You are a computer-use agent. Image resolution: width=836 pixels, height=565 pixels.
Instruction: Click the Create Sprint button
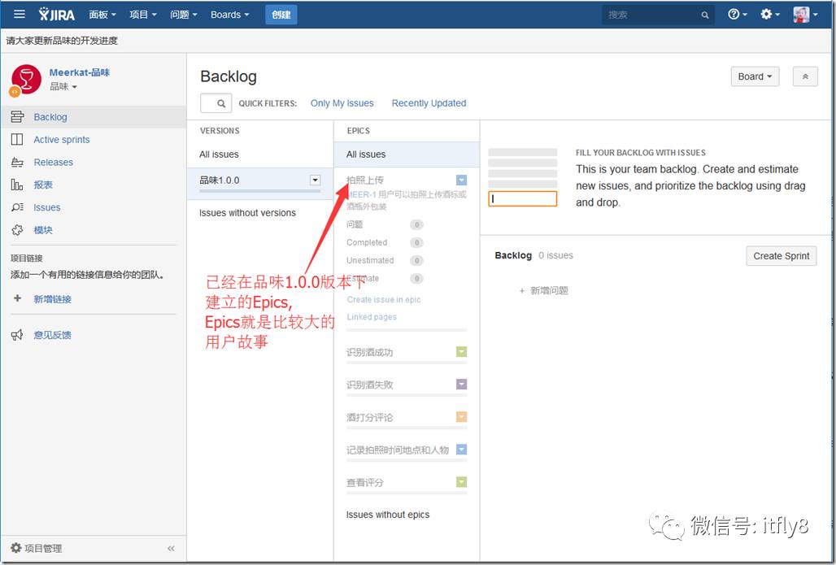(781, 256)
